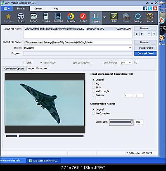Select the VIDEO_TS.IFO input file row
The image size is (166, 171).
point(78,29)
